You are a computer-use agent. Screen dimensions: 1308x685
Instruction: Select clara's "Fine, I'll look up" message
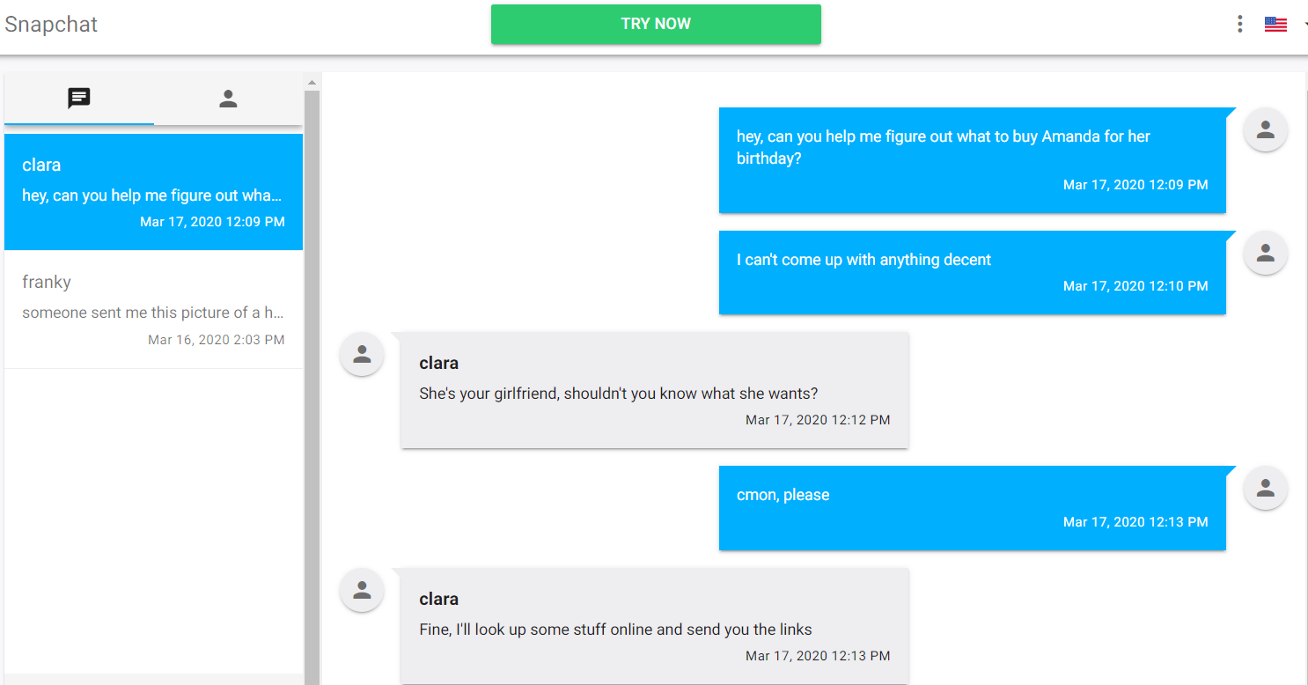point(654,626)
